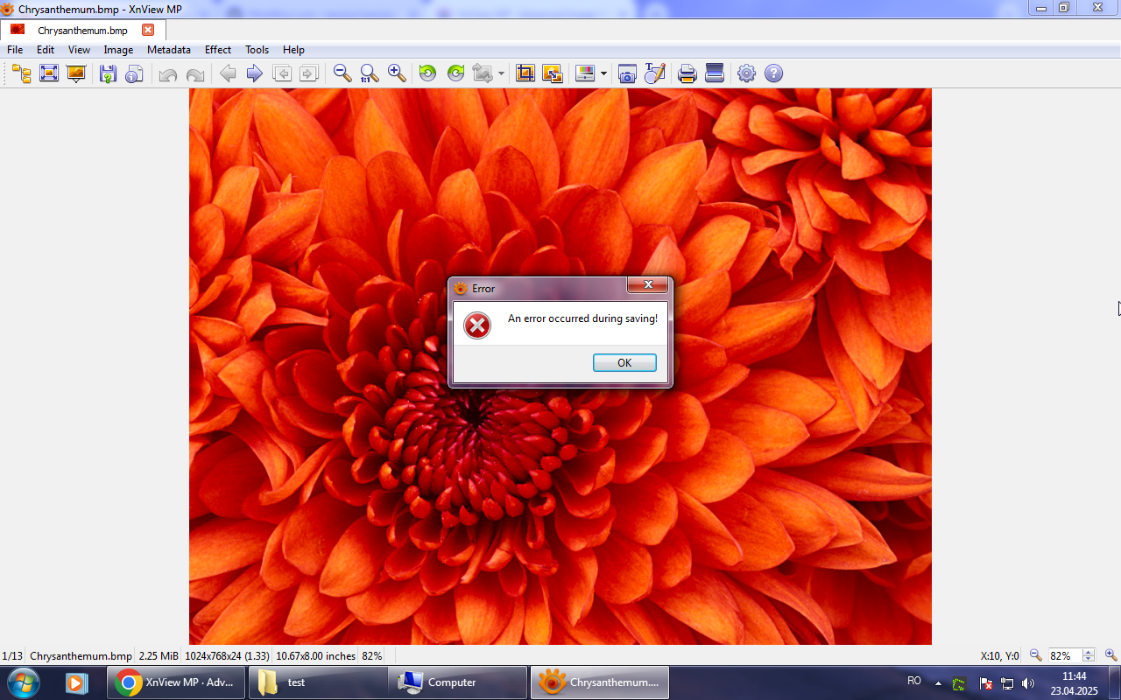Open the Effect menu
The image size is (1121, 700).
218,50
